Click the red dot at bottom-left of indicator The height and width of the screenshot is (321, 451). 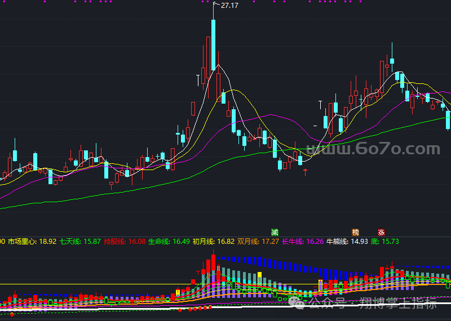coord(11,314)
